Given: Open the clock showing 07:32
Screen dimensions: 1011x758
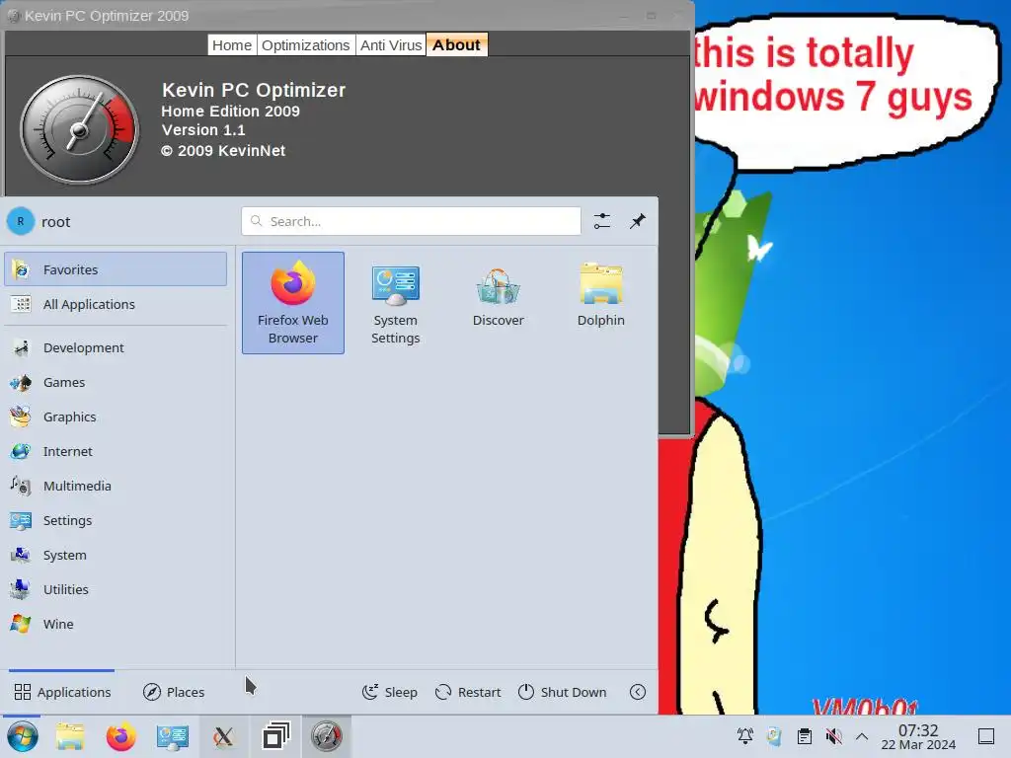Looking at the screenshot, I should (x=918, y=736).
